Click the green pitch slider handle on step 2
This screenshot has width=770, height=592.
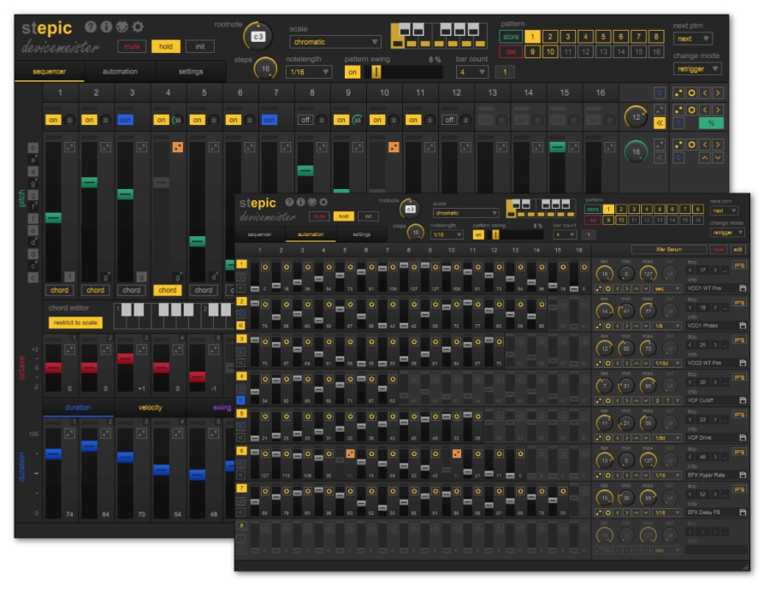[89, 182]
